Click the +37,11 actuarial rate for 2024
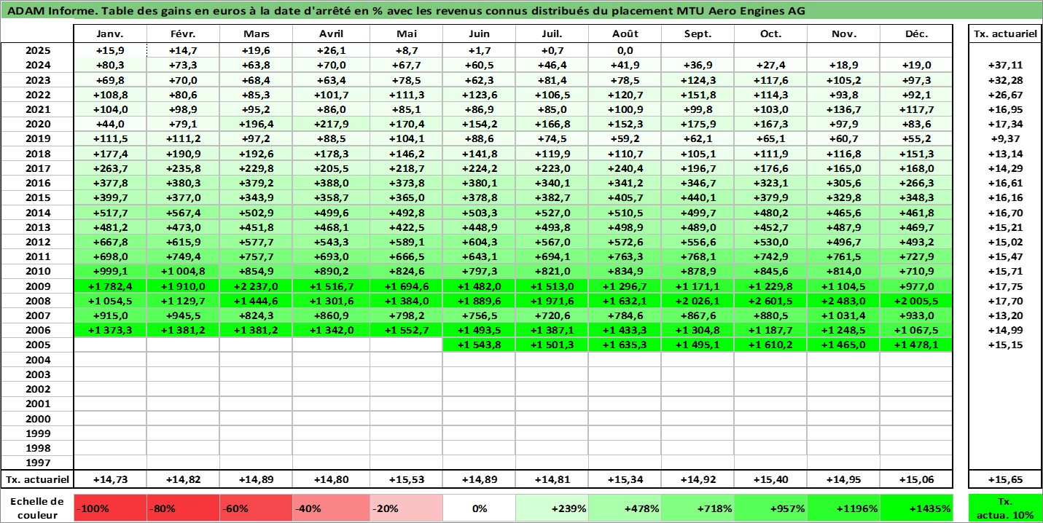 click(x=1005, y=66)
